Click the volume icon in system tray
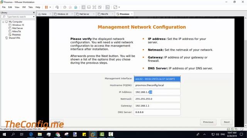The image size is (247, 138). (218, 135)
